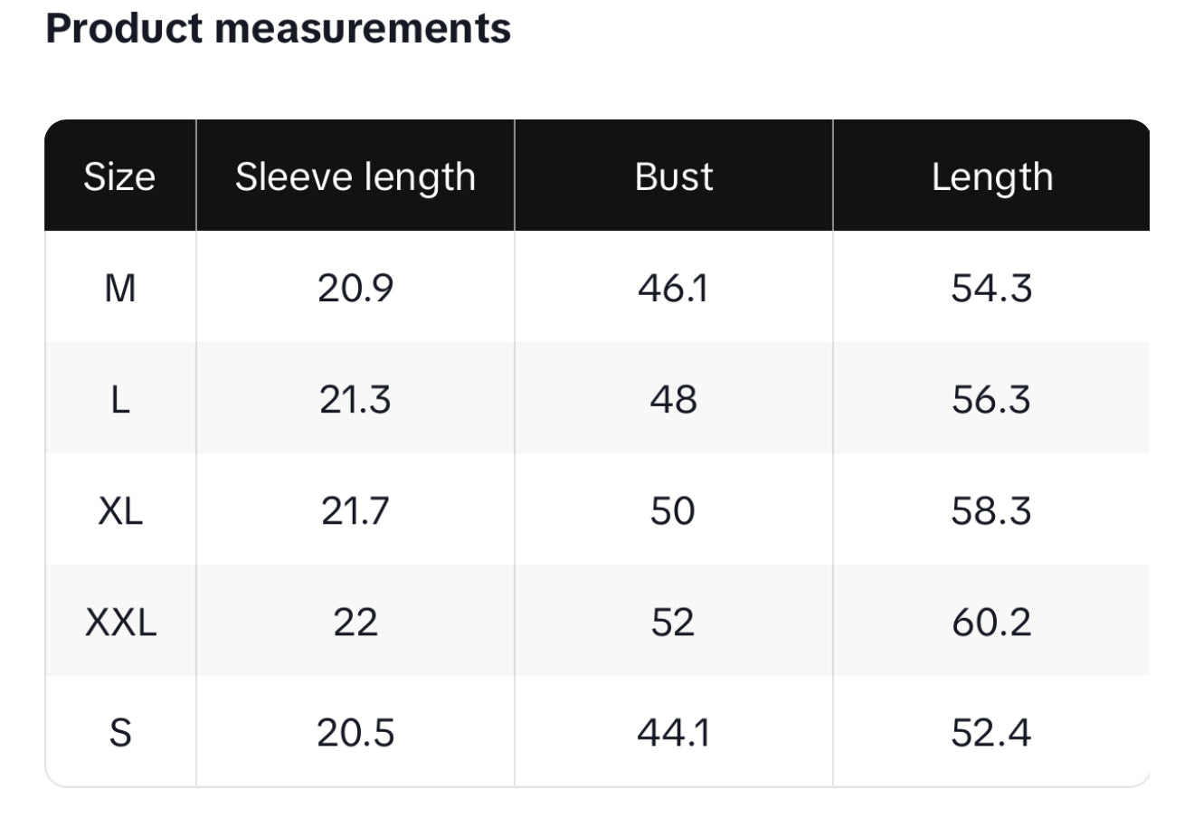Screen dimensions: 1194x837
Task: Click length value 56.3 for size L
Action: point(991,400)
